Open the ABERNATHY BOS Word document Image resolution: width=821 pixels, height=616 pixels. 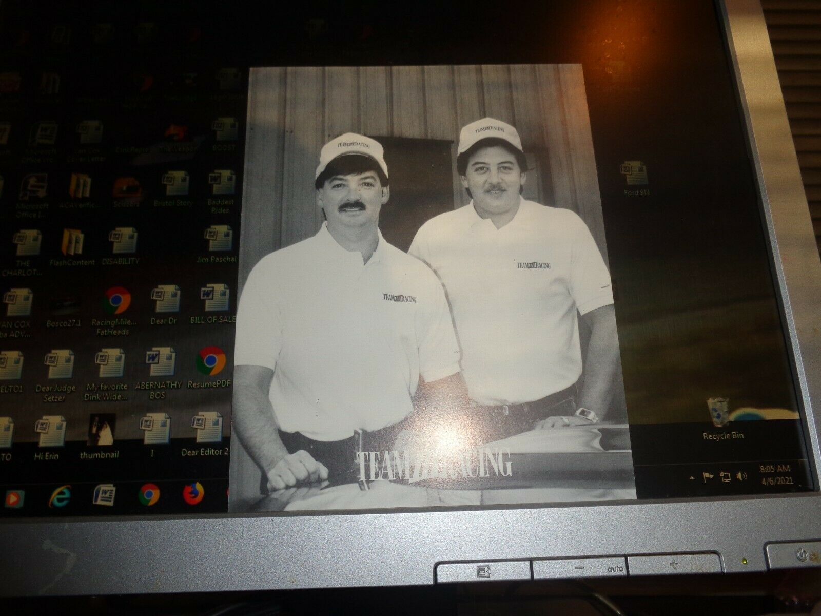(158, 374)
